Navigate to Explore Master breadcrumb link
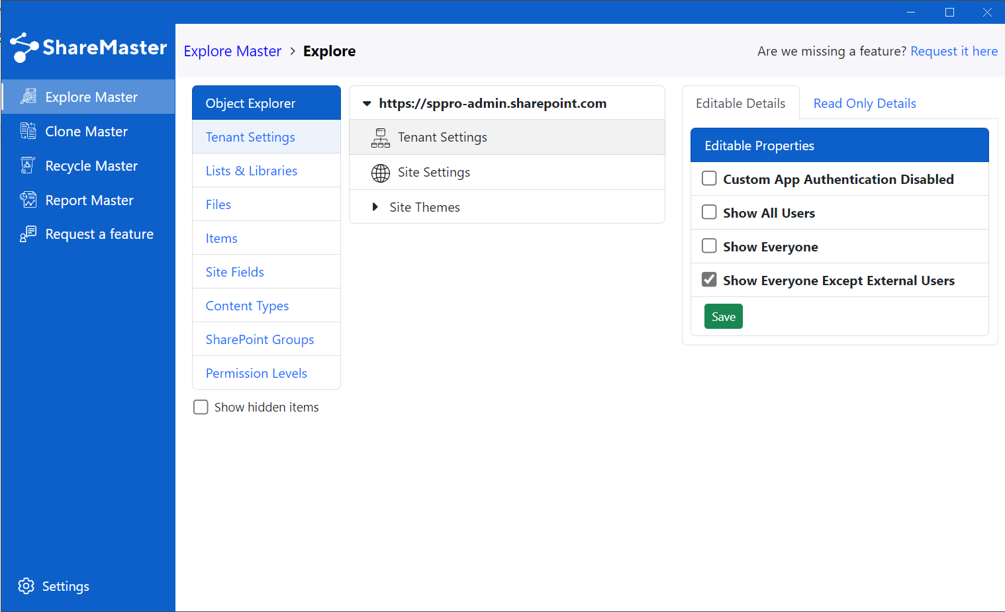Viewport: 1005px width, 612px height. (x=232, y=51)
